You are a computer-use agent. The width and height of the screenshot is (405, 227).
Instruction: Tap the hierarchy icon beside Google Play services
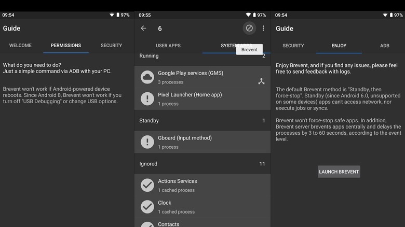tap(261, 81)
